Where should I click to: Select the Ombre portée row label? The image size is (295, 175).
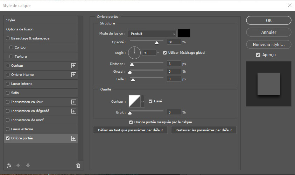(22, 138)
